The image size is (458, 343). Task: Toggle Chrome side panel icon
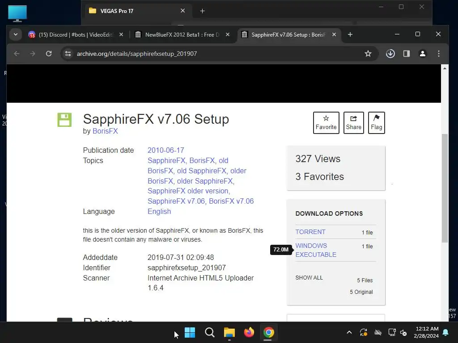406,54
